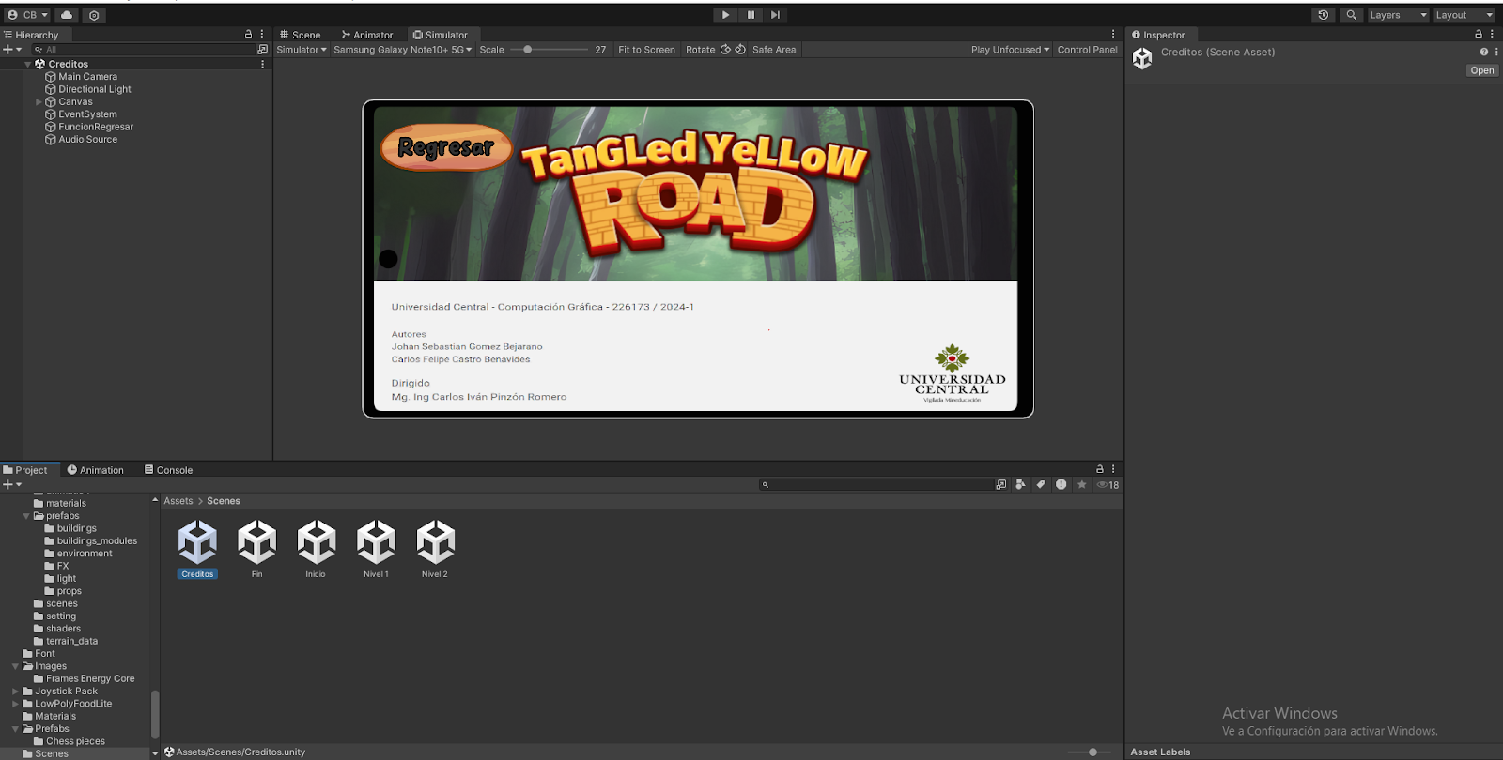The width and height of the screenshot is (1503, 760).
Task: Collapse the Creditos scene in Hierarchy
Action: [27, 65]
